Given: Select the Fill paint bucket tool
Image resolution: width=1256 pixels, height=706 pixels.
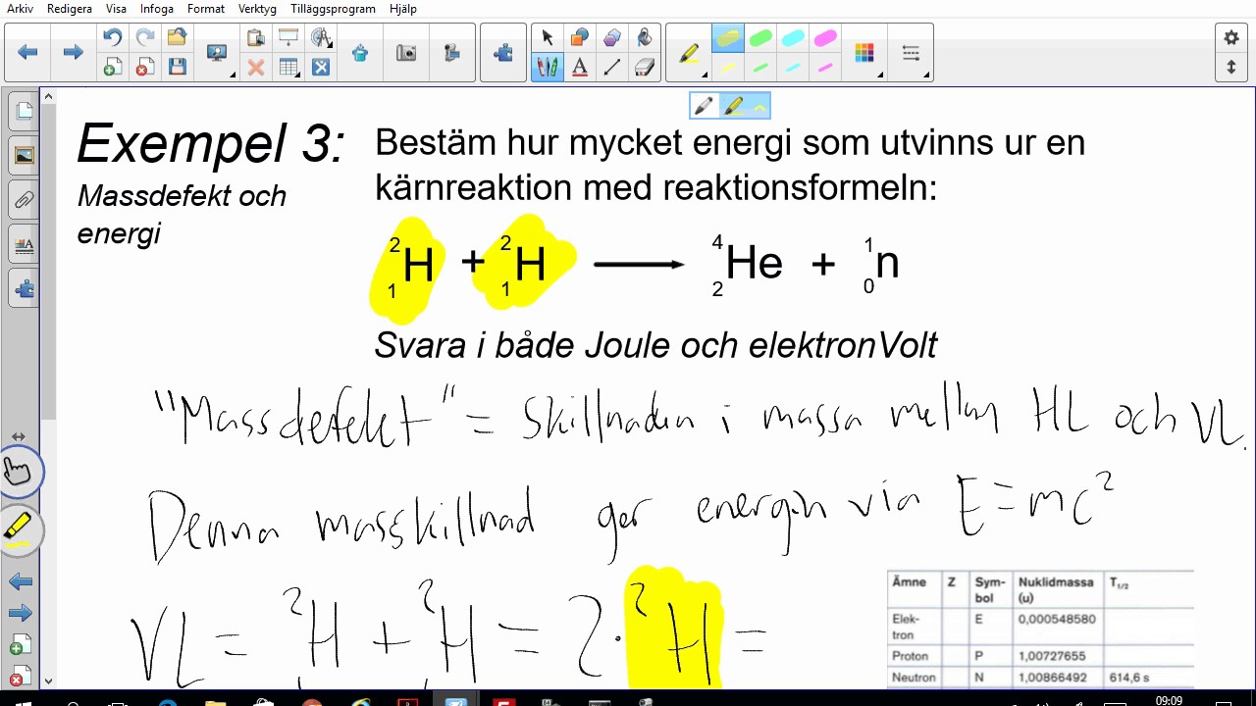Looking at the screenshot, I should (645, 37).
